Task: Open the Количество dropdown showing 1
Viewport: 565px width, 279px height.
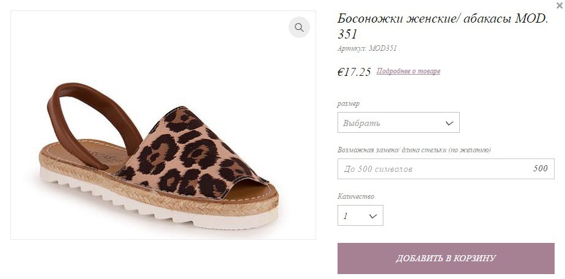Action: [360, 215]
